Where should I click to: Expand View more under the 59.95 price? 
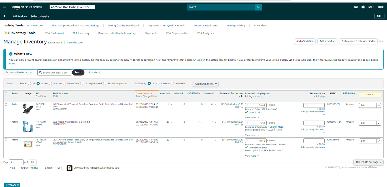click(252, 117)
